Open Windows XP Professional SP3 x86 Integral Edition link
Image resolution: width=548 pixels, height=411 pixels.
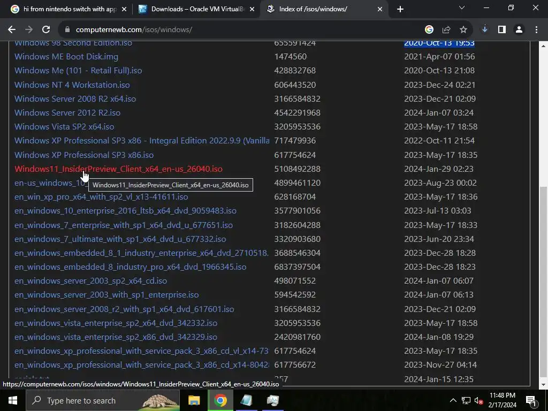click(142, 141)
